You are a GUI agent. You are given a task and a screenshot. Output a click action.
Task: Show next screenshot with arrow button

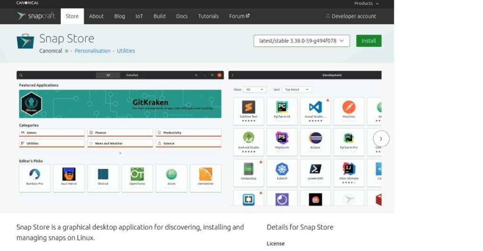pos(381,139)
